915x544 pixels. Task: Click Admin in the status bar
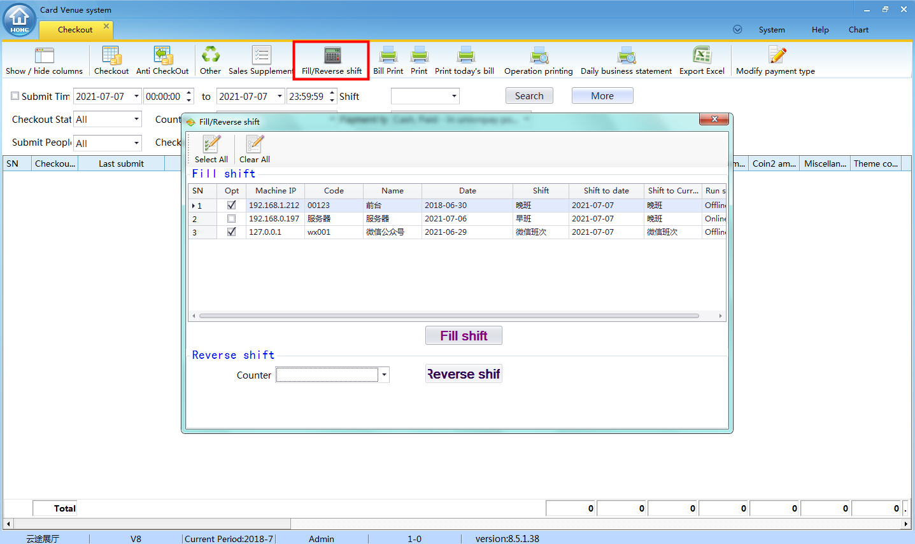click(322, 538)
